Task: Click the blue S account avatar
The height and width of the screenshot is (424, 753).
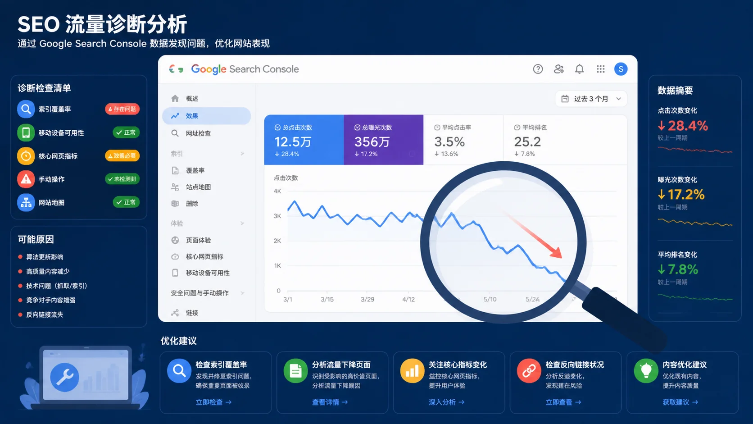Action: (621, 69)
